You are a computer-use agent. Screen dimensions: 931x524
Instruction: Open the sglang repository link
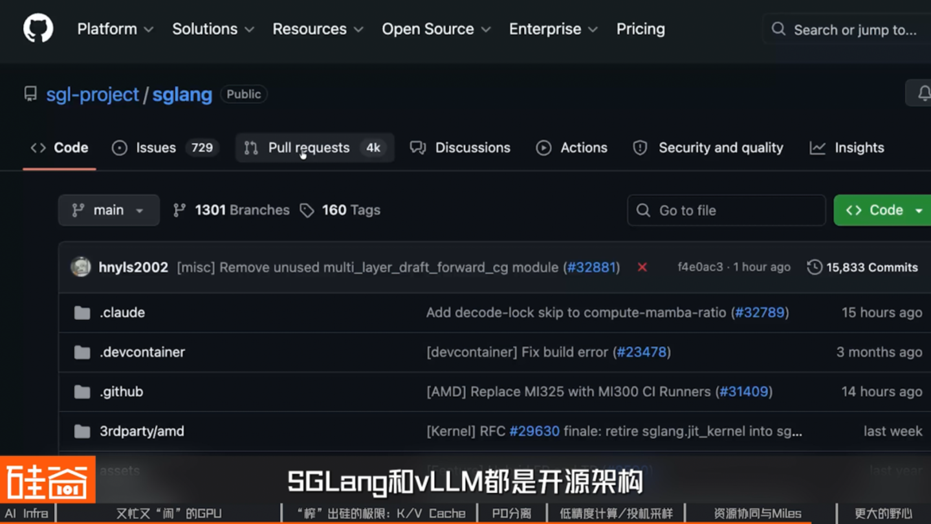pos(182,94)
